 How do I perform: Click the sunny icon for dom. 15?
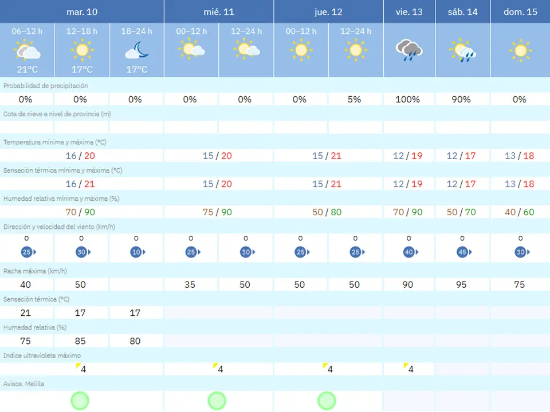pyautogui.click(x=521, y=50)
